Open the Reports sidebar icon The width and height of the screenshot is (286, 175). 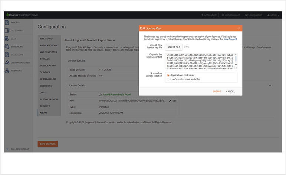click(x=7, y=23)
